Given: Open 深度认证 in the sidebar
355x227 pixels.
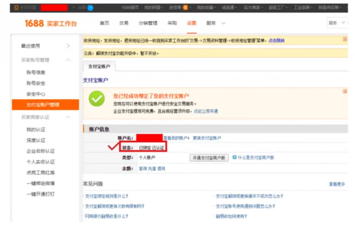Looking at the screenshot, I should (36, 140).
